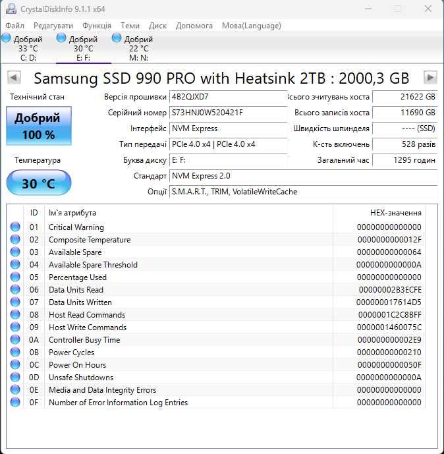This screenshot has height=454, width=444.
Task: Open the Теми menu
Action: tap(130, 26)
